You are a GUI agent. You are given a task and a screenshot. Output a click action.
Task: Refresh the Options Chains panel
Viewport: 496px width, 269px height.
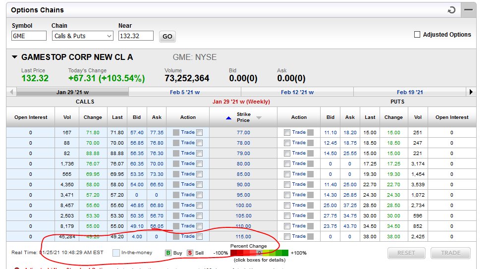(452, 10)
